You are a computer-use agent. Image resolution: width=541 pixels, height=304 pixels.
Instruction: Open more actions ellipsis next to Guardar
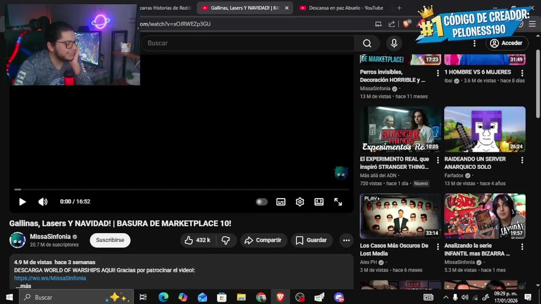(x=346, y=240)
